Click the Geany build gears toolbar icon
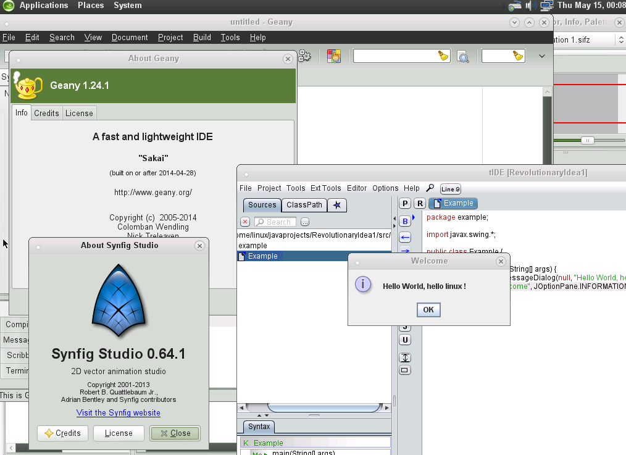This screenshot has height=455, width=626. tap(305, 56)
